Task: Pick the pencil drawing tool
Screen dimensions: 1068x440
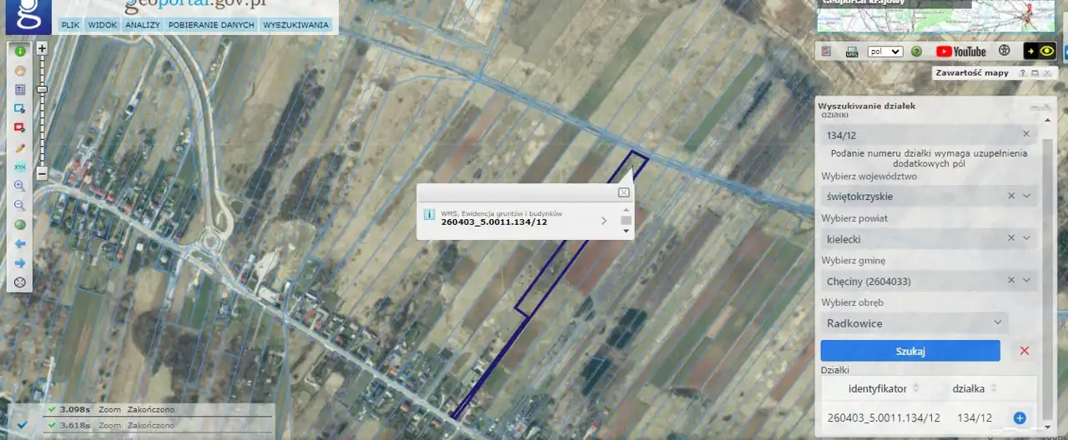Action: [x=20, y=147]
